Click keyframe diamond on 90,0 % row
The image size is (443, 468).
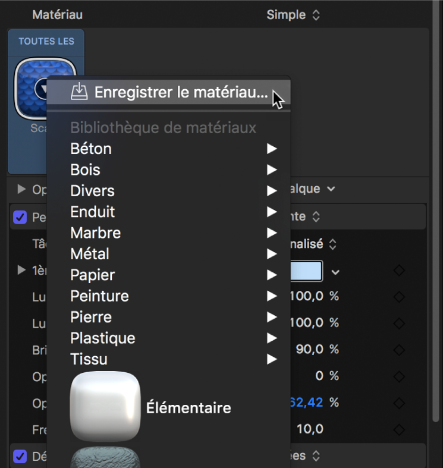(x=400, y=350)
